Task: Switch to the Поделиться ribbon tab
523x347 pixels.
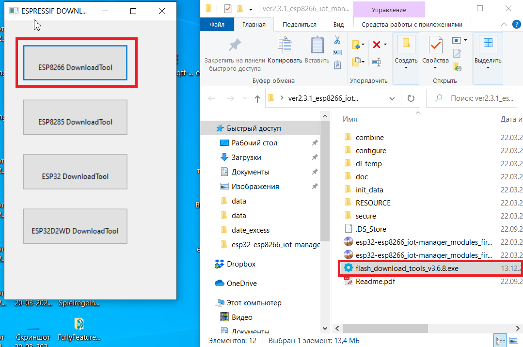Action: [299, 24]
